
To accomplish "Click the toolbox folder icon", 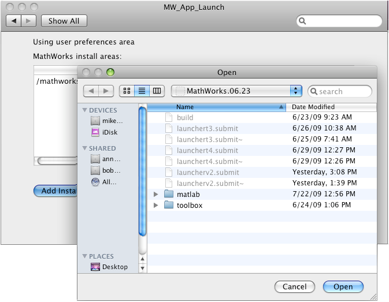I will click(x=169, y=205).
